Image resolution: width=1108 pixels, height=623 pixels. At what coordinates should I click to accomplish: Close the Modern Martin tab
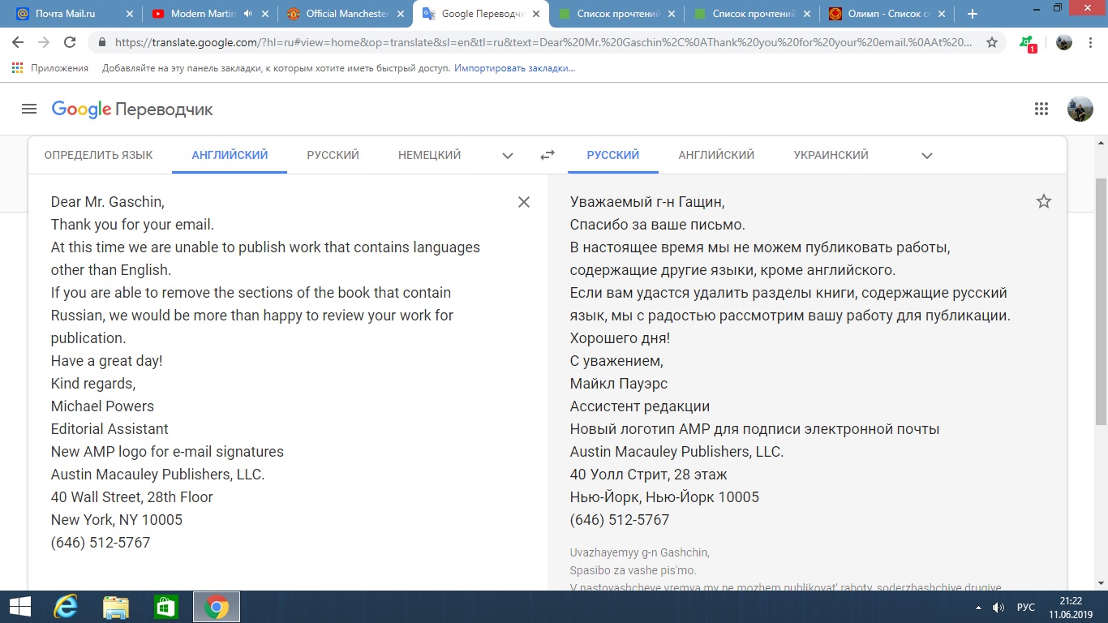(x=265, y=14)
